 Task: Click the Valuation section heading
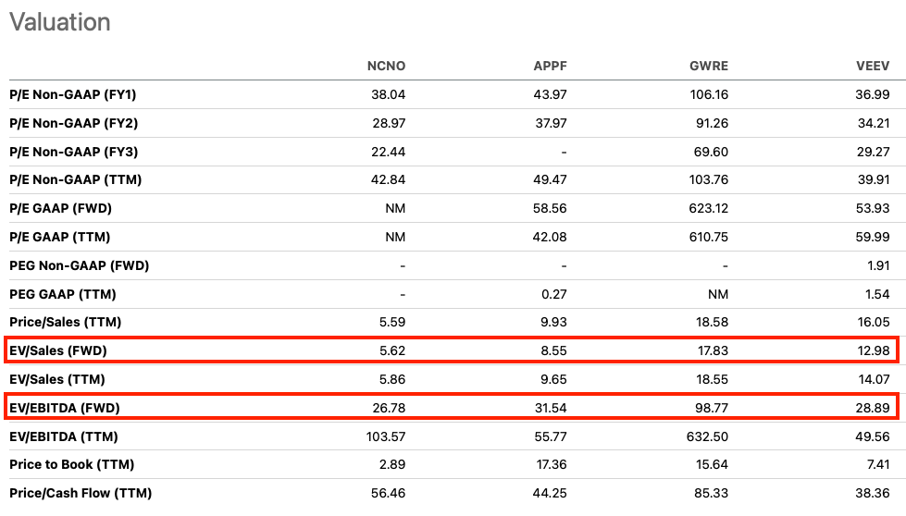(59, 22)
